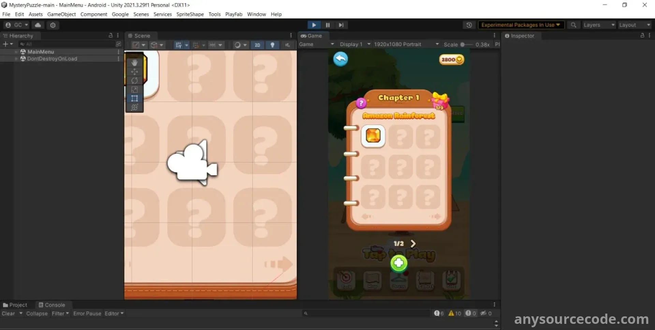Select the Scale tool in Scene overlay
Viewport: 655px width, 330px height.
click(134, 90)
